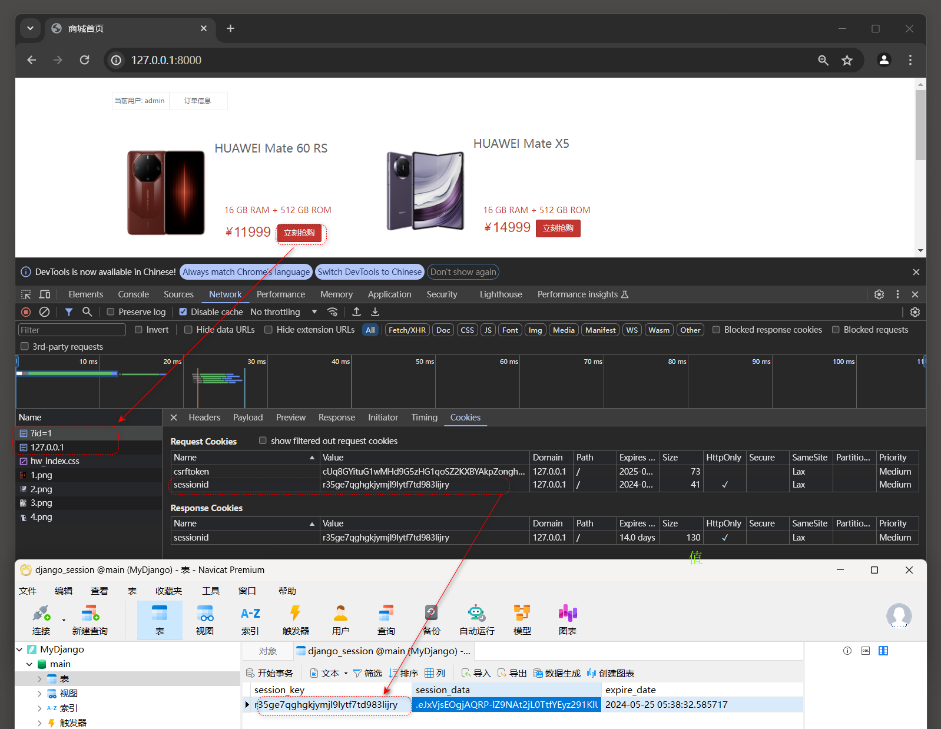Clear the network log
Viewport: 941px width, 729px height.
tap(44, 312)
